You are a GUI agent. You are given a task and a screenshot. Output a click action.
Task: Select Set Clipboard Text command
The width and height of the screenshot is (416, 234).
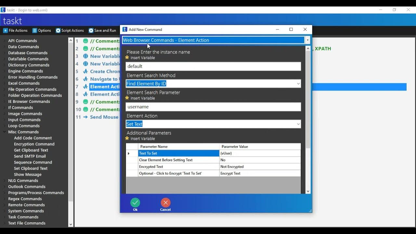click(31, 168)
